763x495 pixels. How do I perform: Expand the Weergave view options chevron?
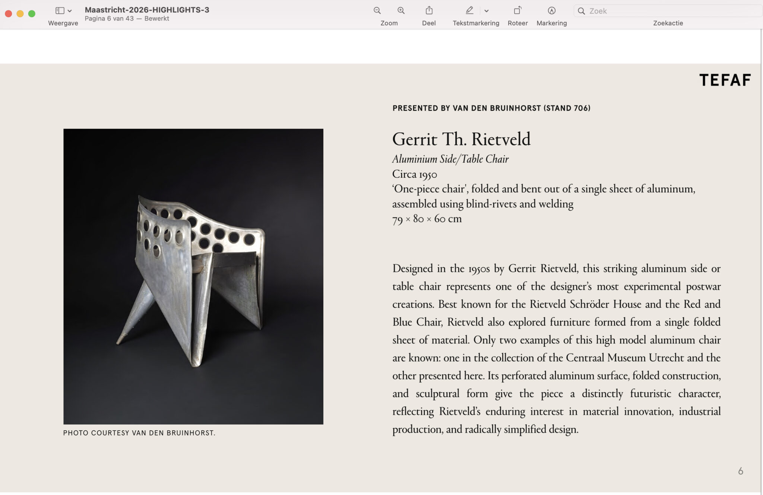[70, 11]
